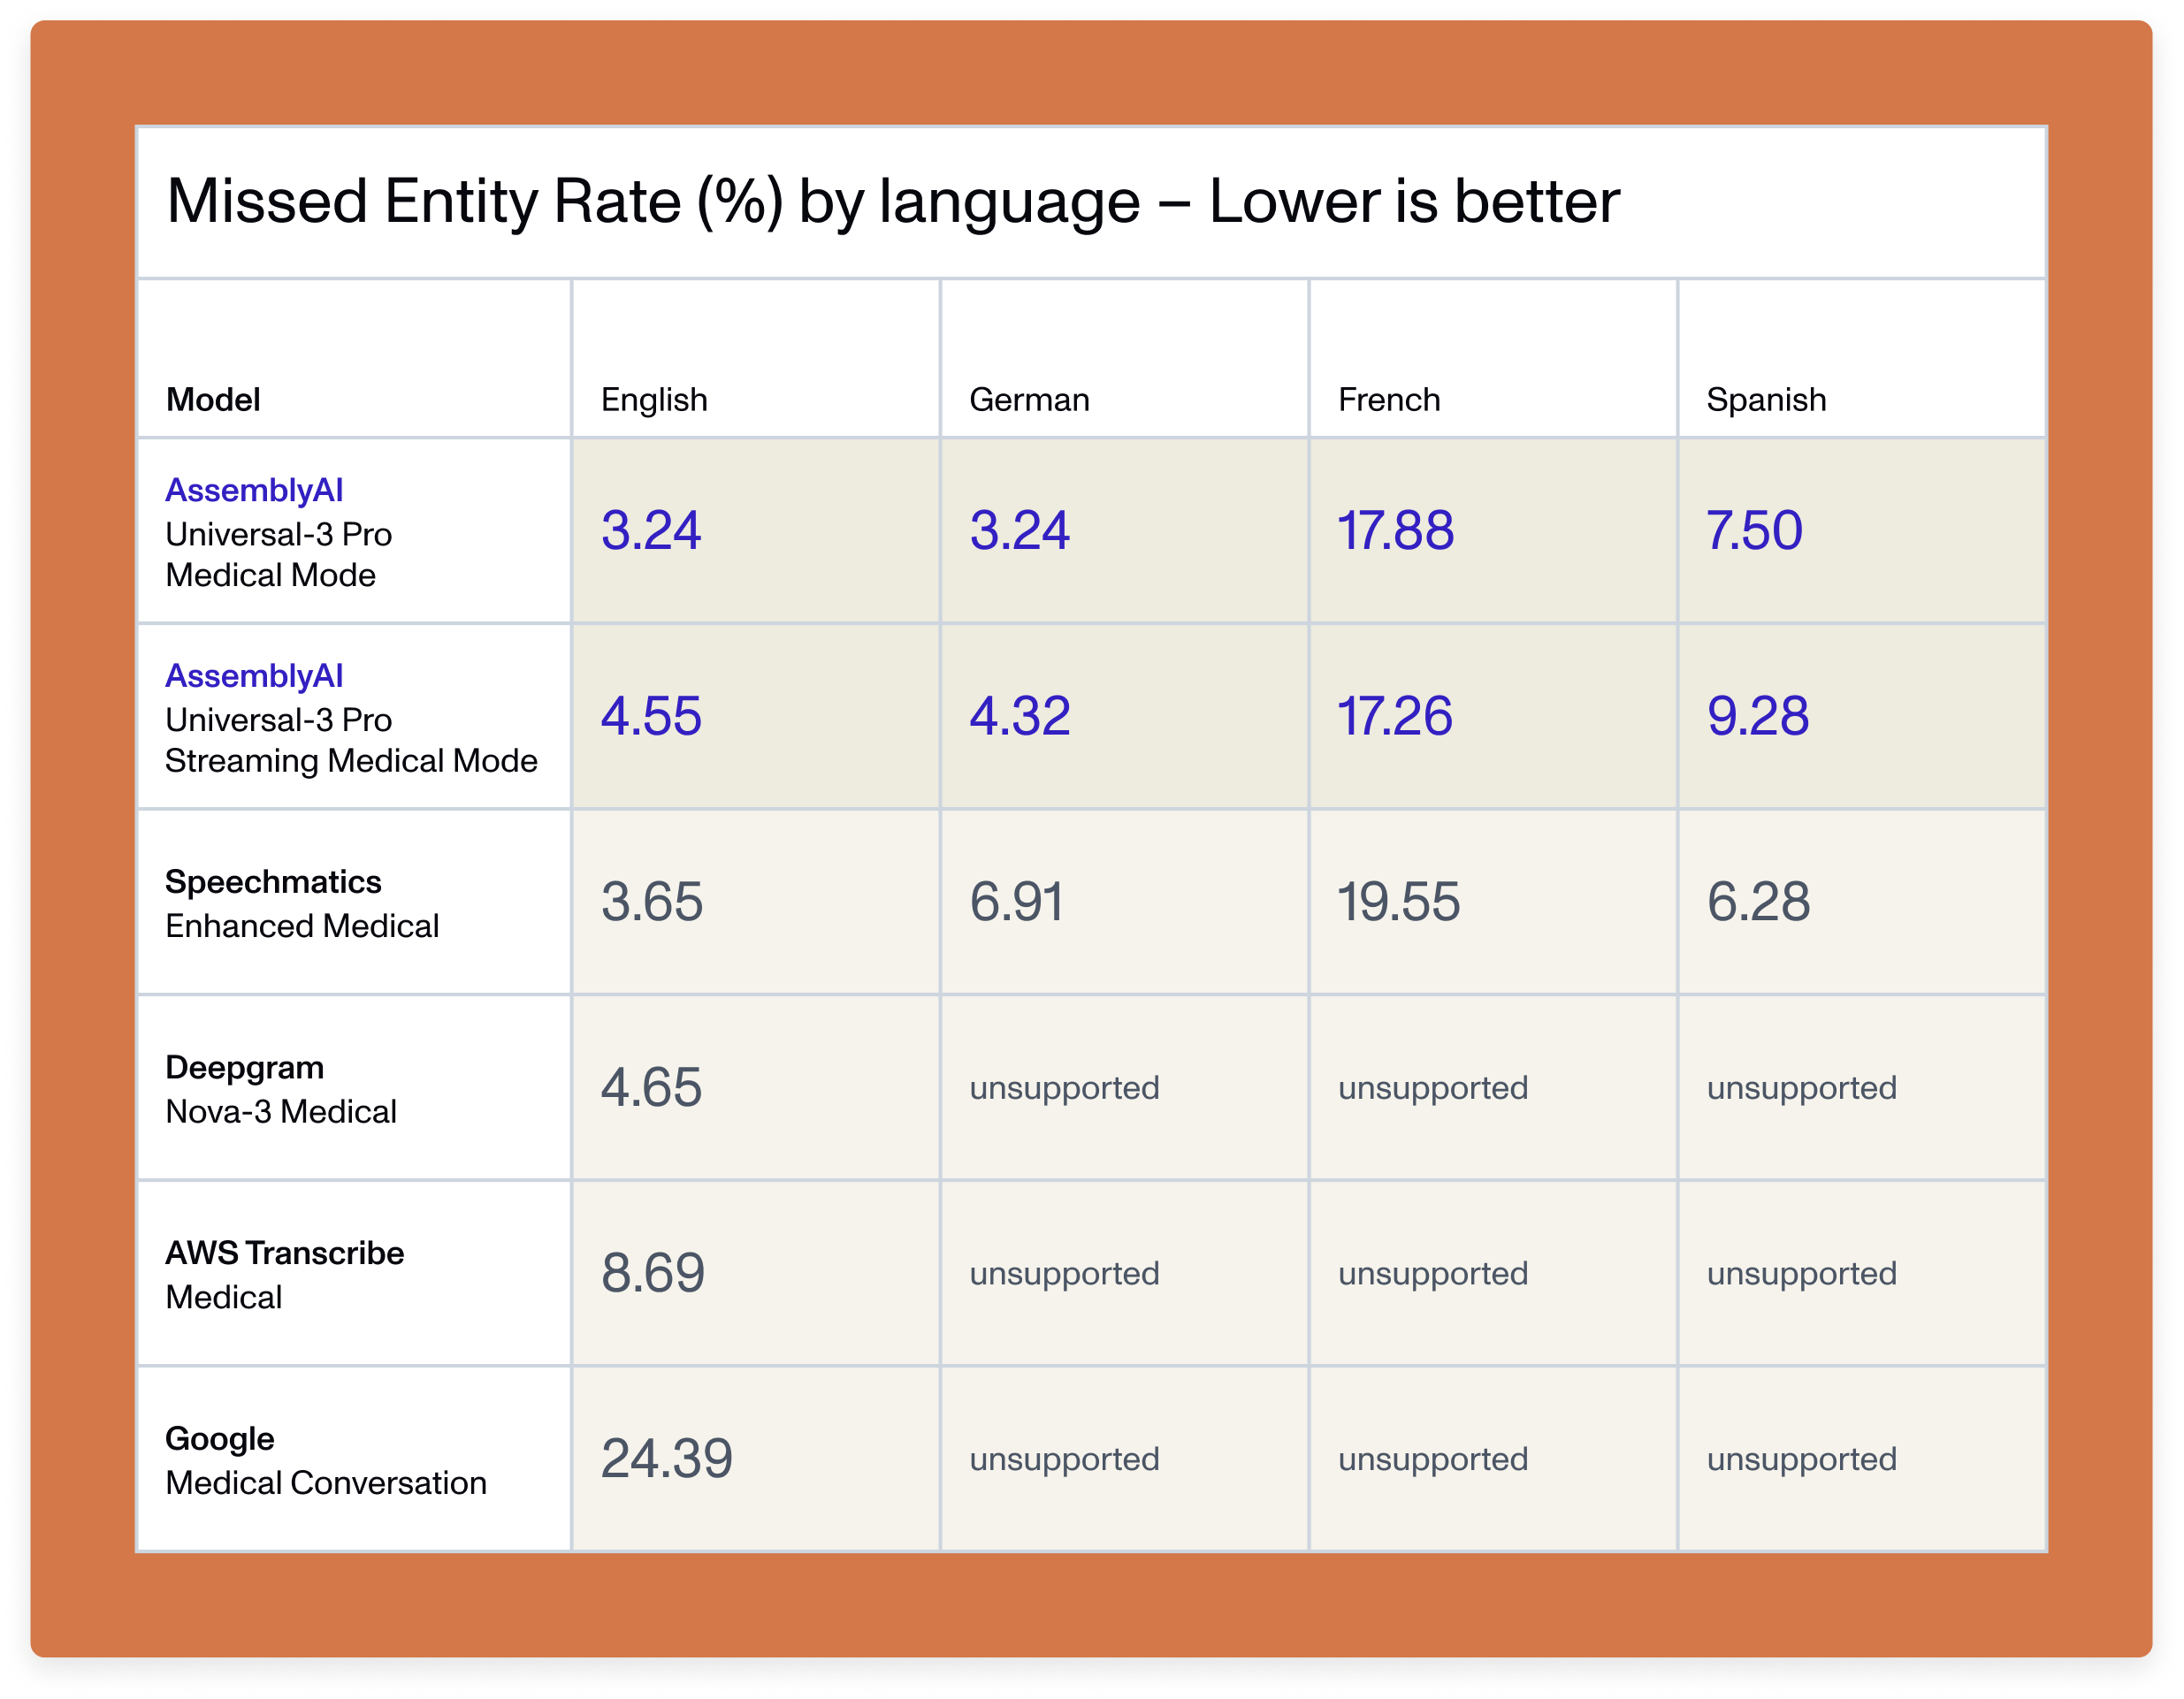Click the AWS Transcribe Medical row label
The width and height of the screenshot is (2184, 1699).
click(x=284, y=1275)
